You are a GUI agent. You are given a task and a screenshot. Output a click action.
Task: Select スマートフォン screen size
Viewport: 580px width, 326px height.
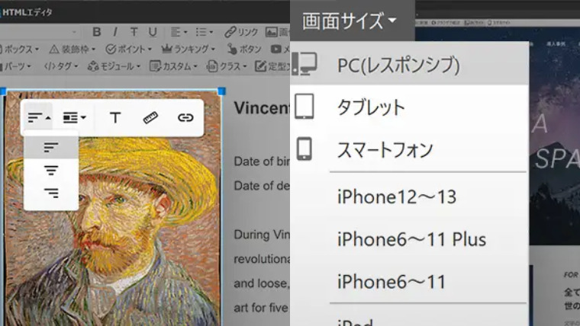tap(410, 149)
